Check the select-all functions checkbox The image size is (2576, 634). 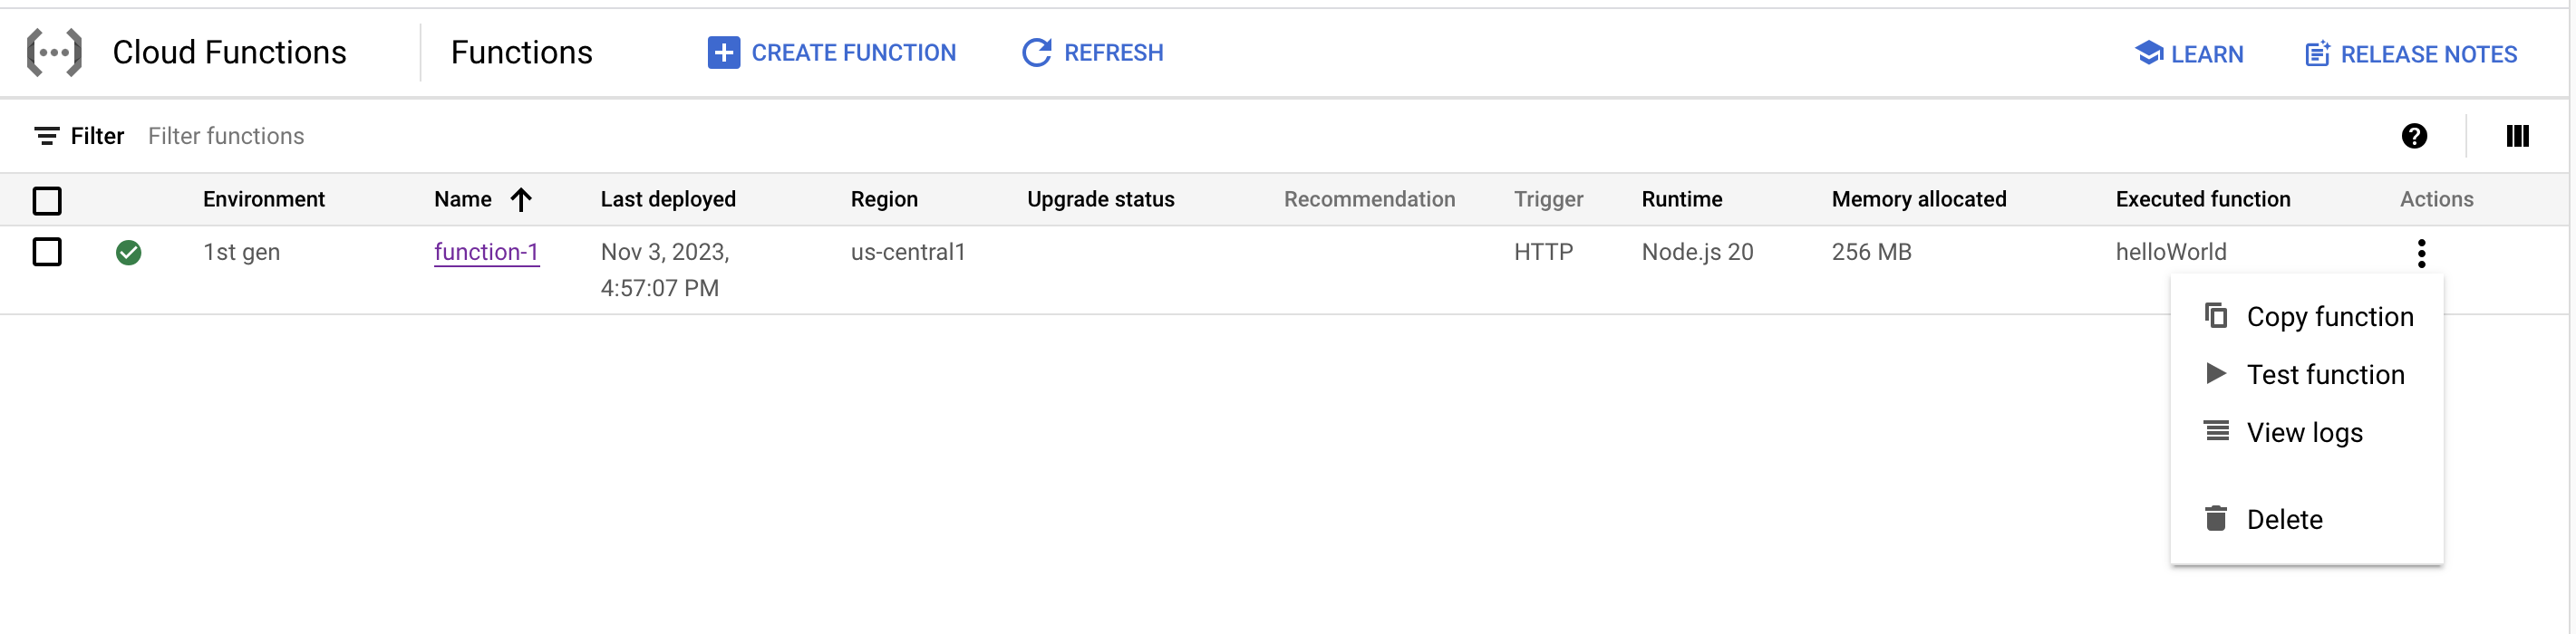48,200
